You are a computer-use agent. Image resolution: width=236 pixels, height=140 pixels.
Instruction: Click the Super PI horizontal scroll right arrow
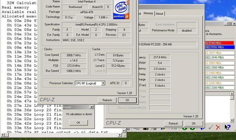[x=120, y=135]
